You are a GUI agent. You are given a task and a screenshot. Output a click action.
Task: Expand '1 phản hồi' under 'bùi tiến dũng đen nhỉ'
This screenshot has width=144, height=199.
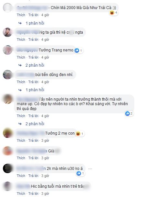pos(35,90)
